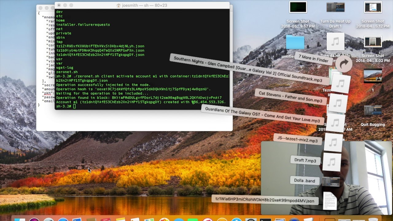Click the 'Draft 7.mp3' stack label
393x221 pixels.
click(305, 160)
